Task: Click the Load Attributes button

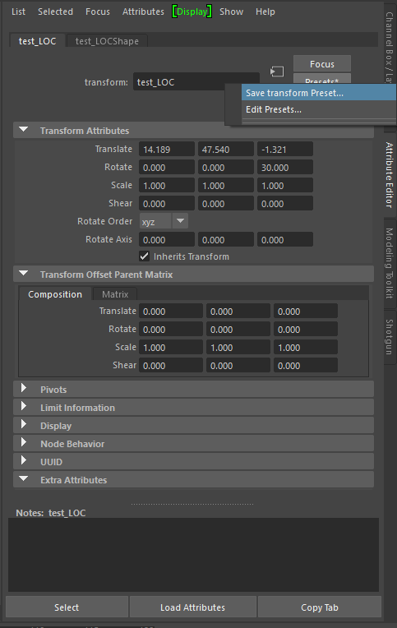Action: 192,607
